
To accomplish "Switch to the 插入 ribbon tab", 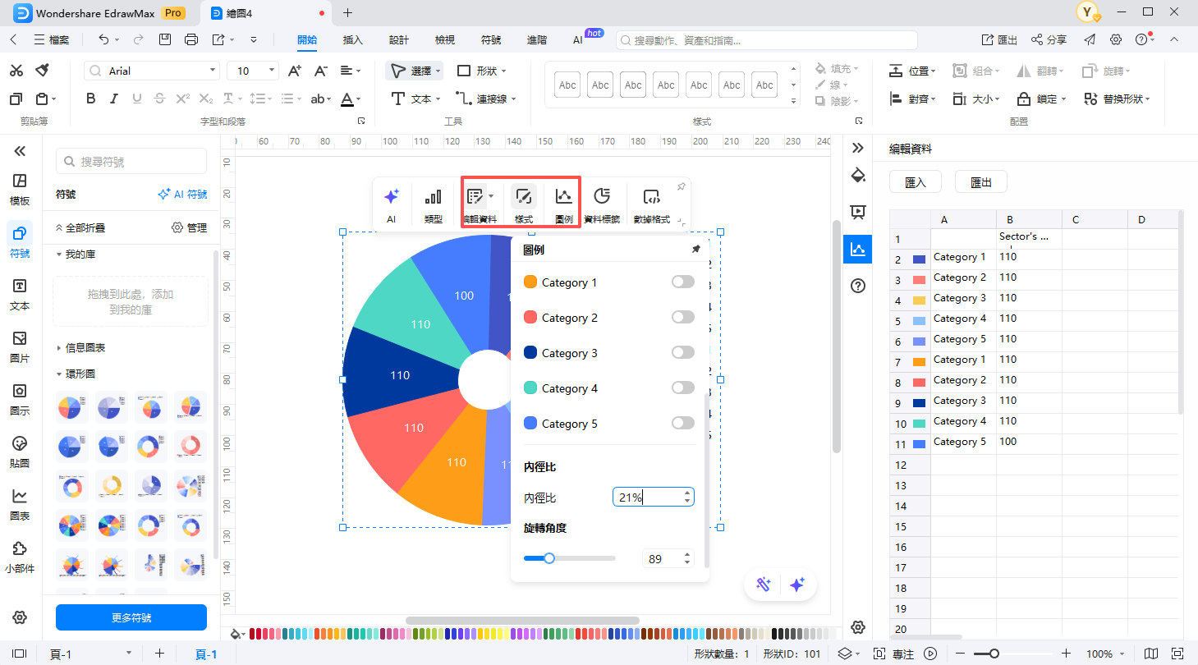I will (x=352, y=39).
